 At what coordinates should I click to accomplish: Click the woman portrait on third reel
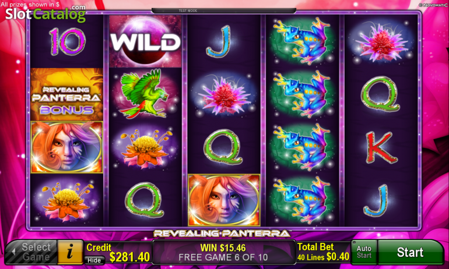point(224,200)
